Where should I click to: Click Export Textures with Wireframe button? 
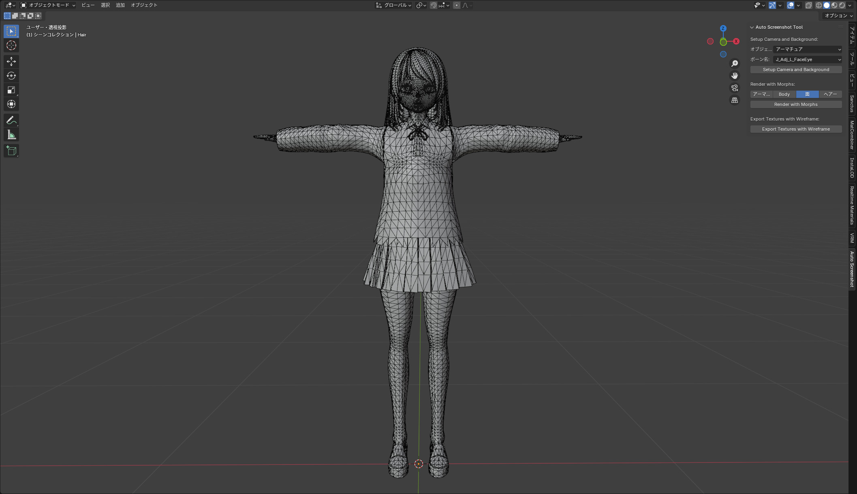(x=796, y=129)
